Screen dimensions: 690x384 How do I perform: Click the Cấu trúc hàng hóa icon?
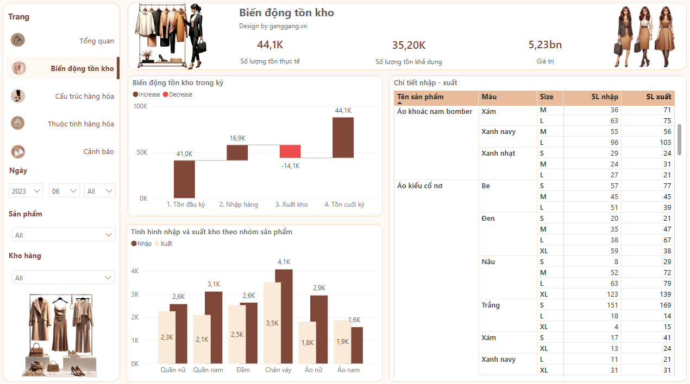pos(18,96)
